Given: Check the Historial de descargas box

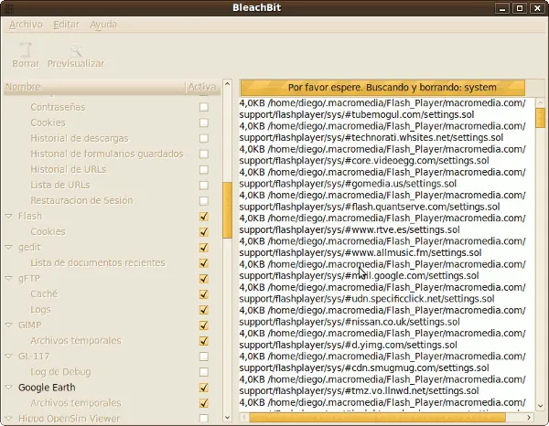Looking at the screenshot, I should point(204,138).
